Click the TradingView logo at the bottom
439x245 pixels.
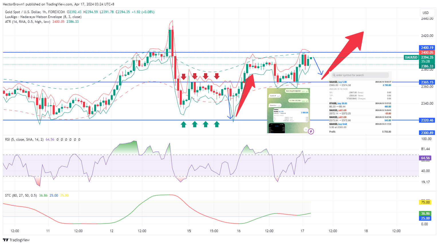[x=16, y=240]
